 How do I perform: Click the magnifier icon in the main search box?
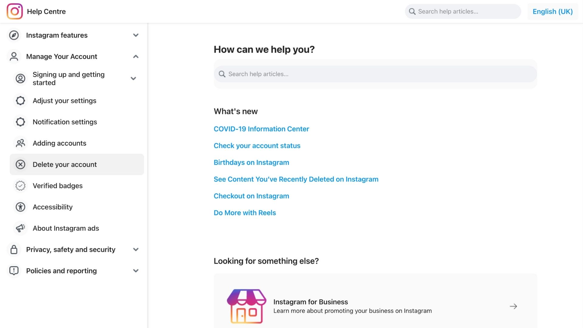222,74
